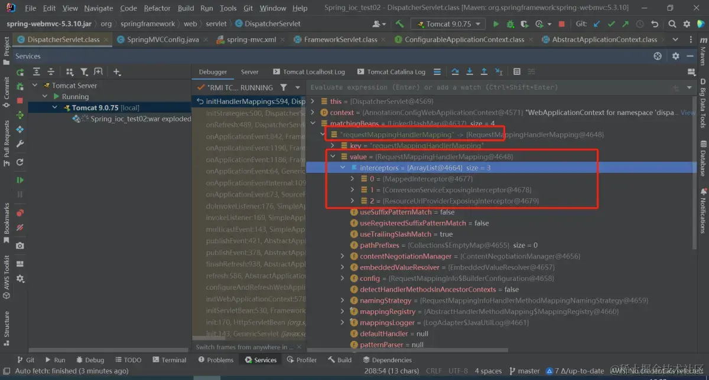Image resolution: width=709 pixels, height=380 pixels.
Task: Click Evaluate Expression calculator icon
Action: tap(517, 72)
